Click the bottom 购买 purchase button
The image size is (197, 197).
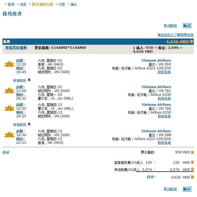click(187, 189)
